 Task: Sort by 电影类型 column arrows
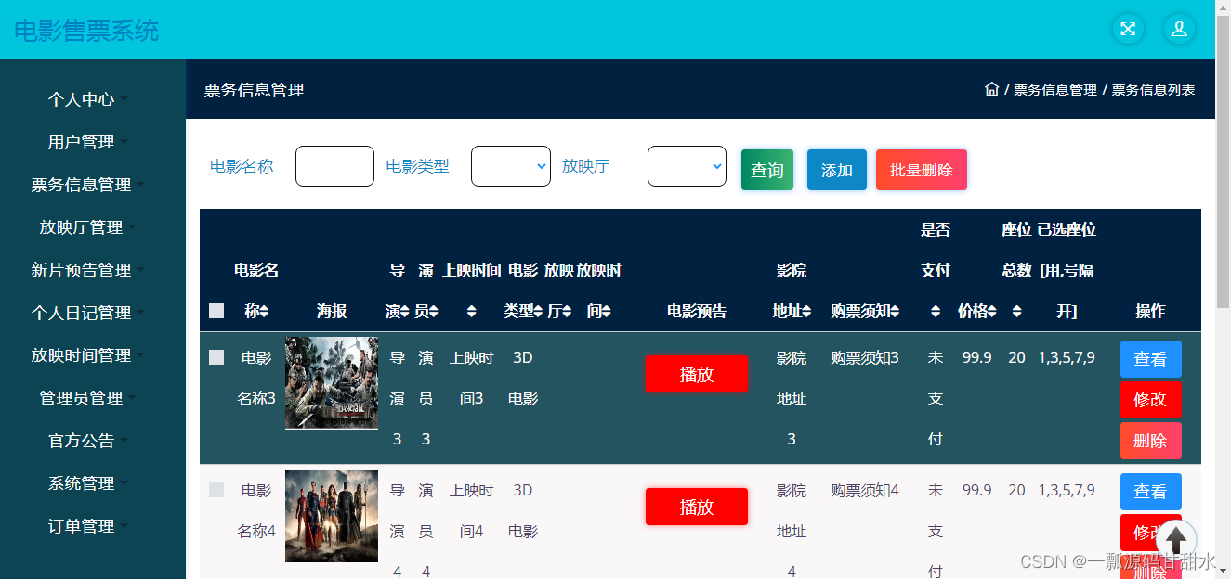[x=538, y=312]
